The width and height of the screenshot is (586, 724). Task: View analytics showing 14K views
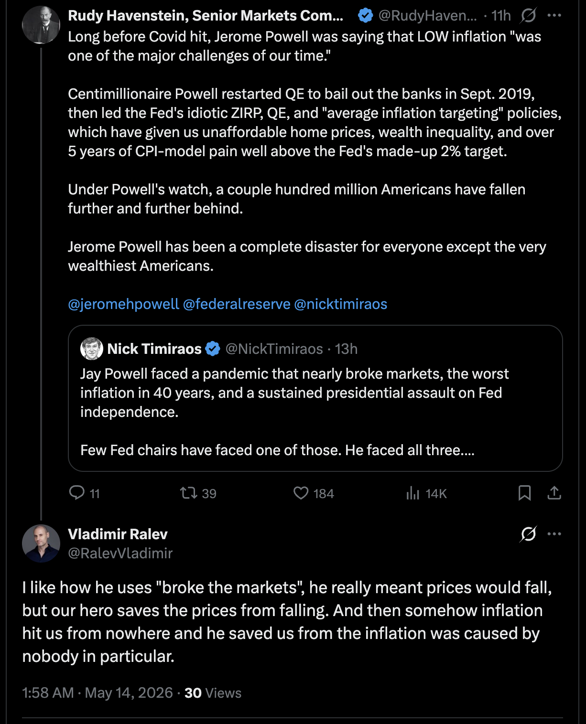point(412,493)
